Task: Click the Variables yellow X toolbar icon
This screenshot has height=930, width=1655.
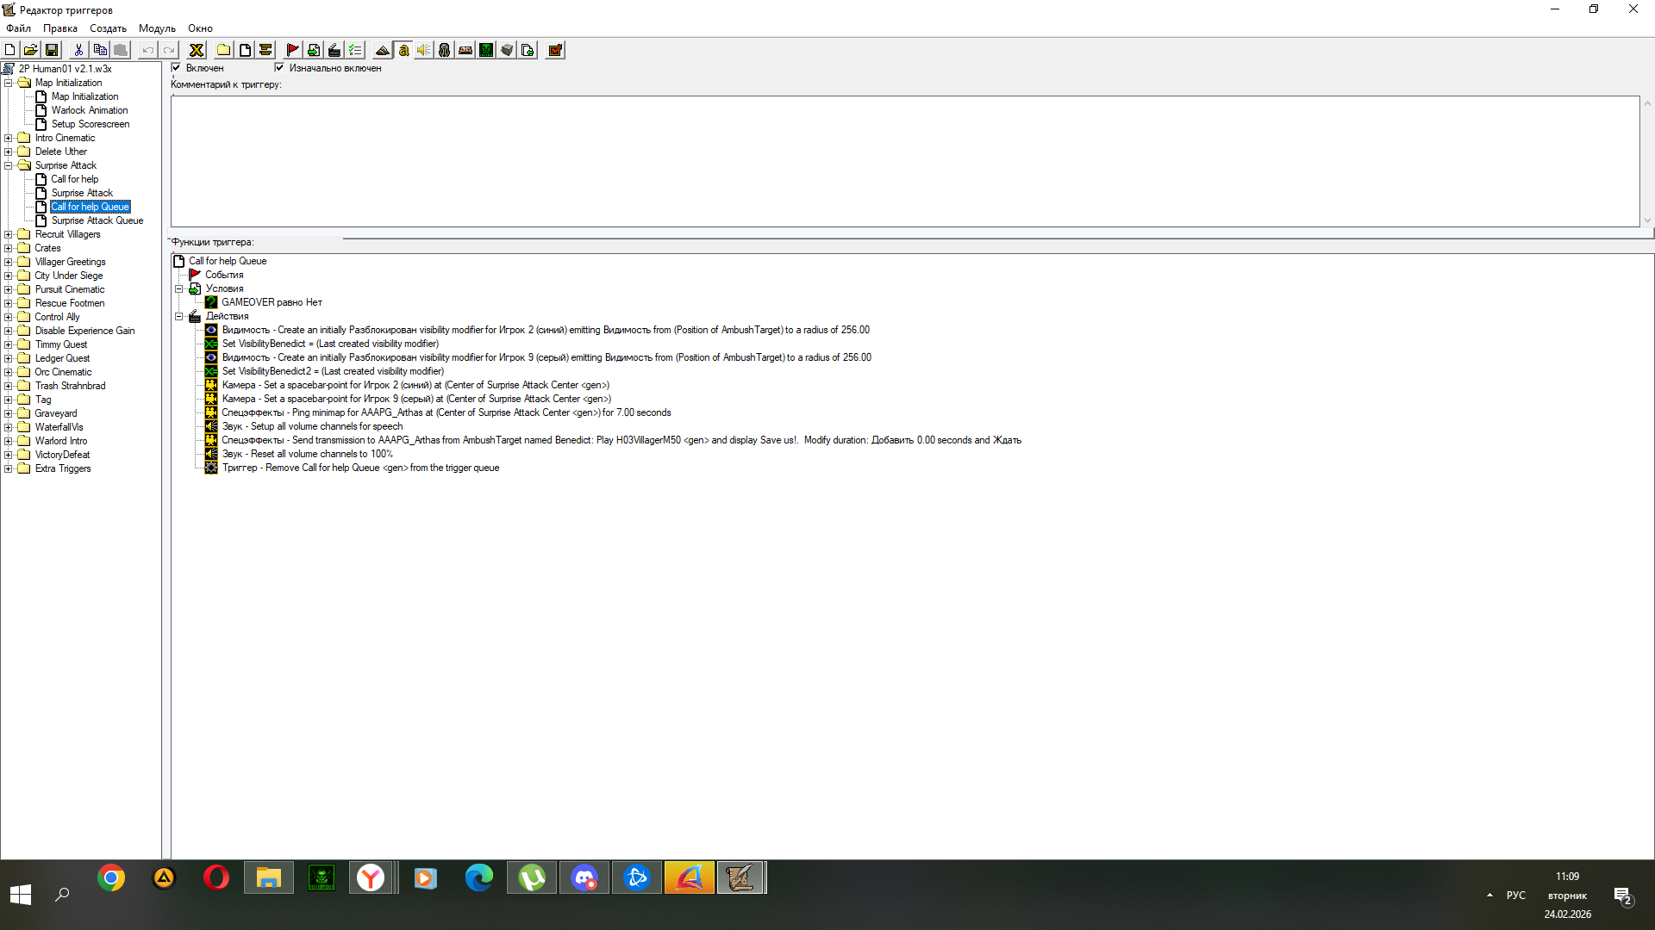Action: pos(197,50)
